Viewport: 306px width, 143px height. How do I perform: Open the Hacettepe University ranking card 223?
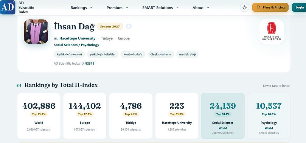[x=177, y=116]
